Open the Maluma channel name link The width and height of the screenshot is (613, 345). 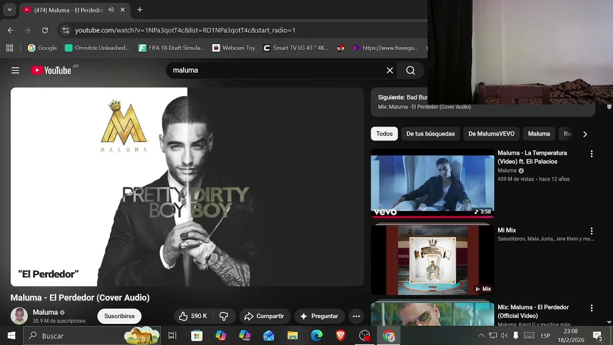click(x=45, y=312)
